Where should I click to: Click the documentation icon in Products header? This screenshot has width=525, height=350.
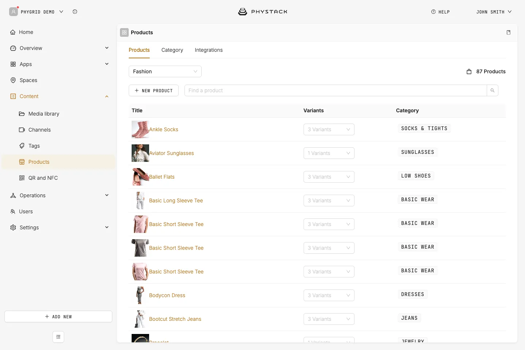pos(509,32)
